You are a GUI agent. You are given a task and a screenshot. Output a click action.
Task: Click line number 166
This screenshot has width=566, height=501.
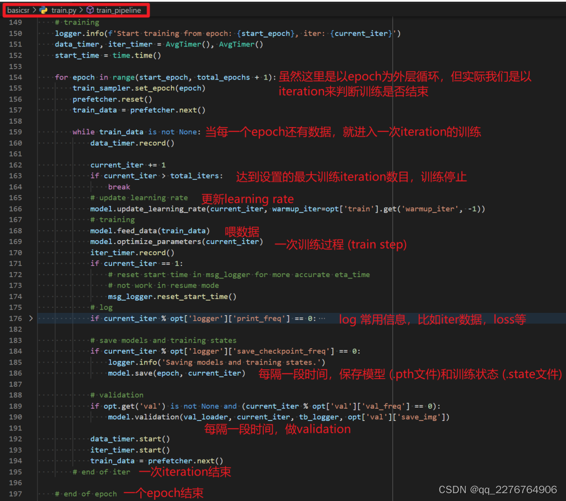coord(16,209)
